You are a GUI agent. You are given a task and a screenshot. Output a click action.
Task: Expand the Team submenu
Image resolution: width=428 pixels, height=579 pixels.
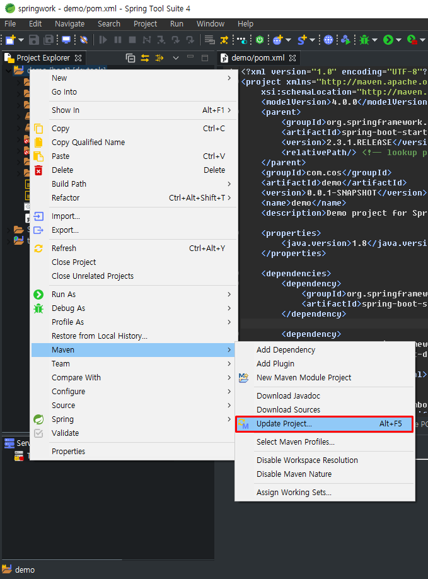[134, 364]
